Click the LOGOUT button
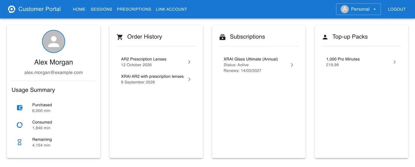Image resolution: width=415 pixels, height=167 pixels. (397, 9)
